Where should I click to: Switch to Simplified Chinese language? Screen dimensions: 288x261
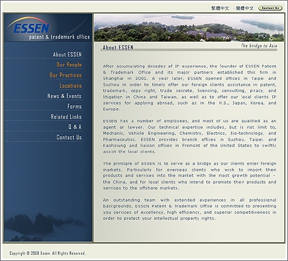[x=245, y=8]
